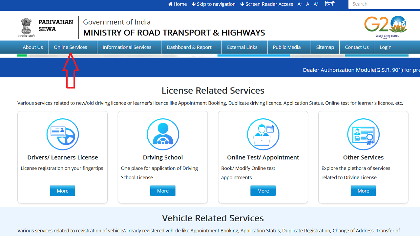
Task: Expand the Informational Services dropdown
Action: [127, 47]
